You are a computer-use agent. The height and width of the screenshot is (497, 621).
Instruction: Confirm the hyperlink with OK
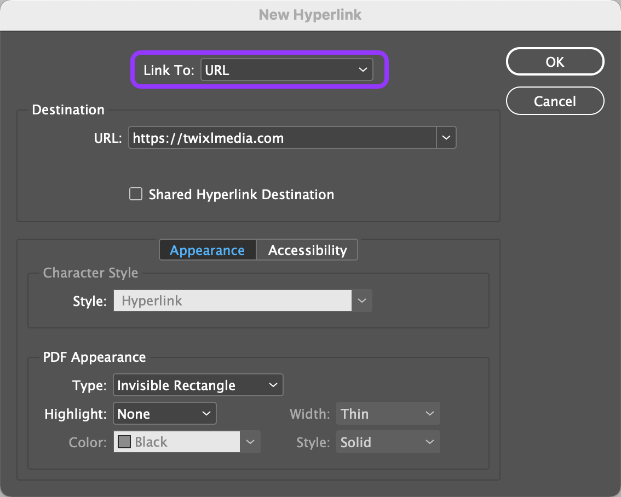555,62
